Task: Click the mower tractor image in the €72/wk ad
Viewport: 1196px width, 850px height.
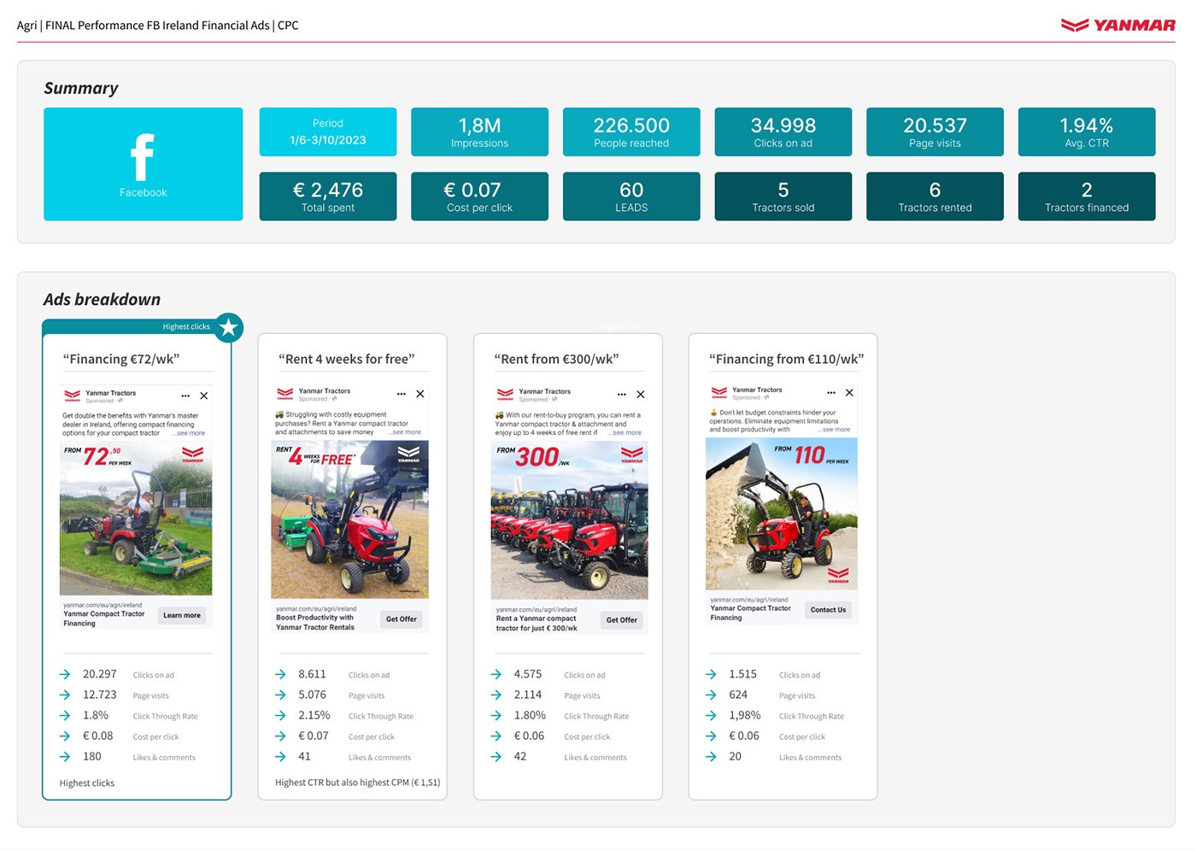Action: pos(136,519)
